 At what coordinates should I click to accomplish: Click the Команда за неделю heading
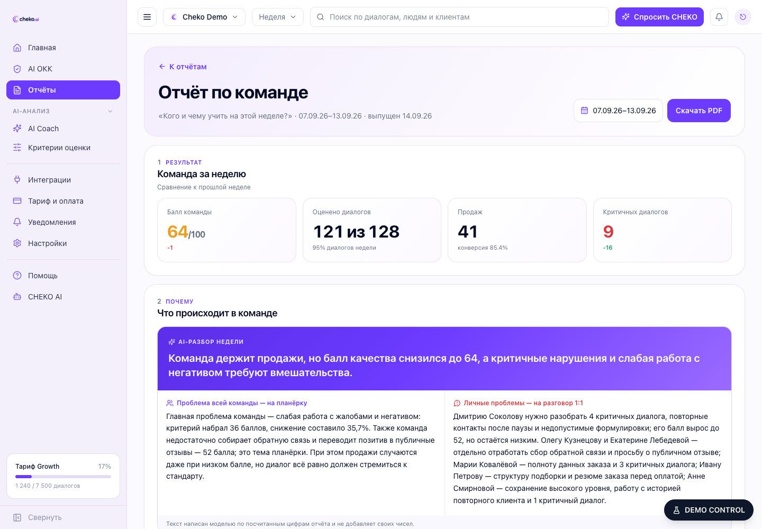click(202, 174)
